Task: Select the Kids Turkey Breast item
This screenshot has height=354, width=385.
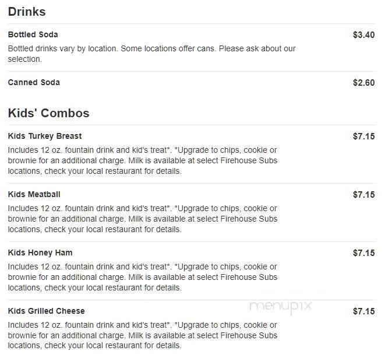Action: [45, 136]
